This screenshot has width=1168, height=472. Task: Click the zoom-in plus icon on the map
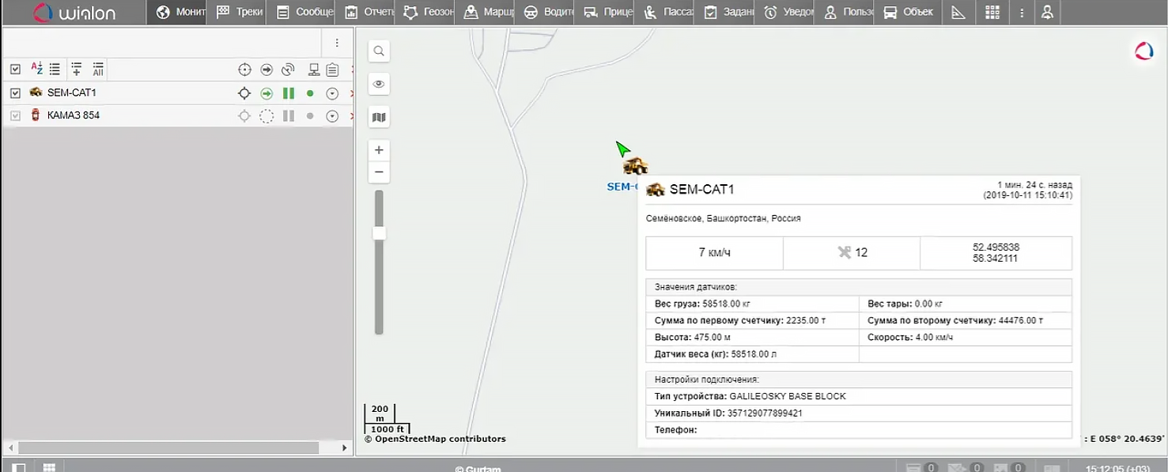pyautogui.click(x=379, y=149)
